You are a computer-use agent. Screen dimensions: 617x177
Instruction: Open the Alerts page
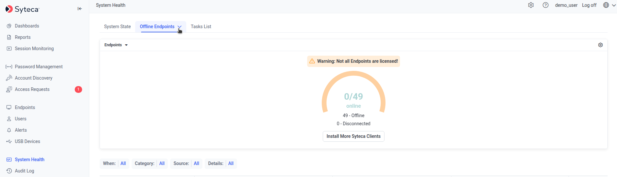(x=21, y=130)
